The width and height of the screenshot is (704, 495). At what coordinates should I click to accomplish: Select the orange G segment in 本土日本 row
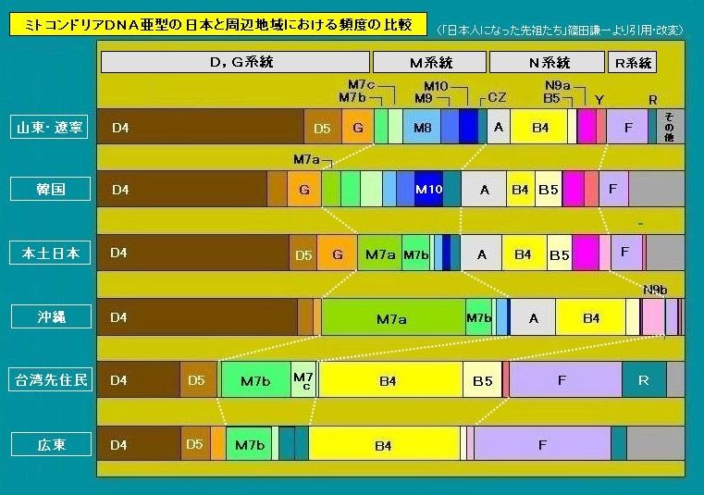point(338,253)
